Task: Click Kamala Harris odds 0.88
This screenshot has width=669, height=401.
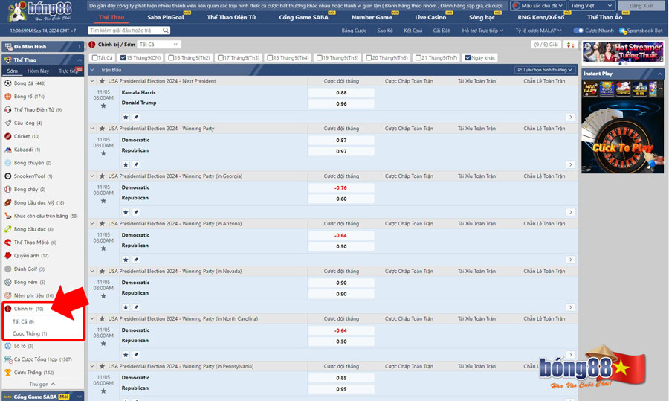Action: pos(341,93)
